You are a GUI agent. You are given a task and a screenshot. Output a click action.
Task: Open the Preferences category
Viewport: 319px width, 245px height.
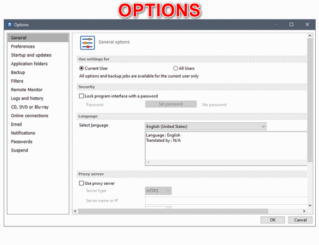click(38, 47)
